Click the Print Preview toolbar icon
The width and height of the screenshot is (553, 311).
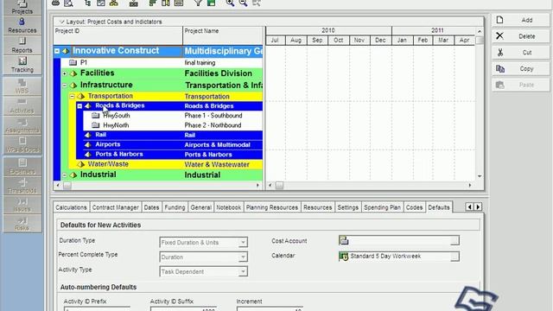(68, 3)
